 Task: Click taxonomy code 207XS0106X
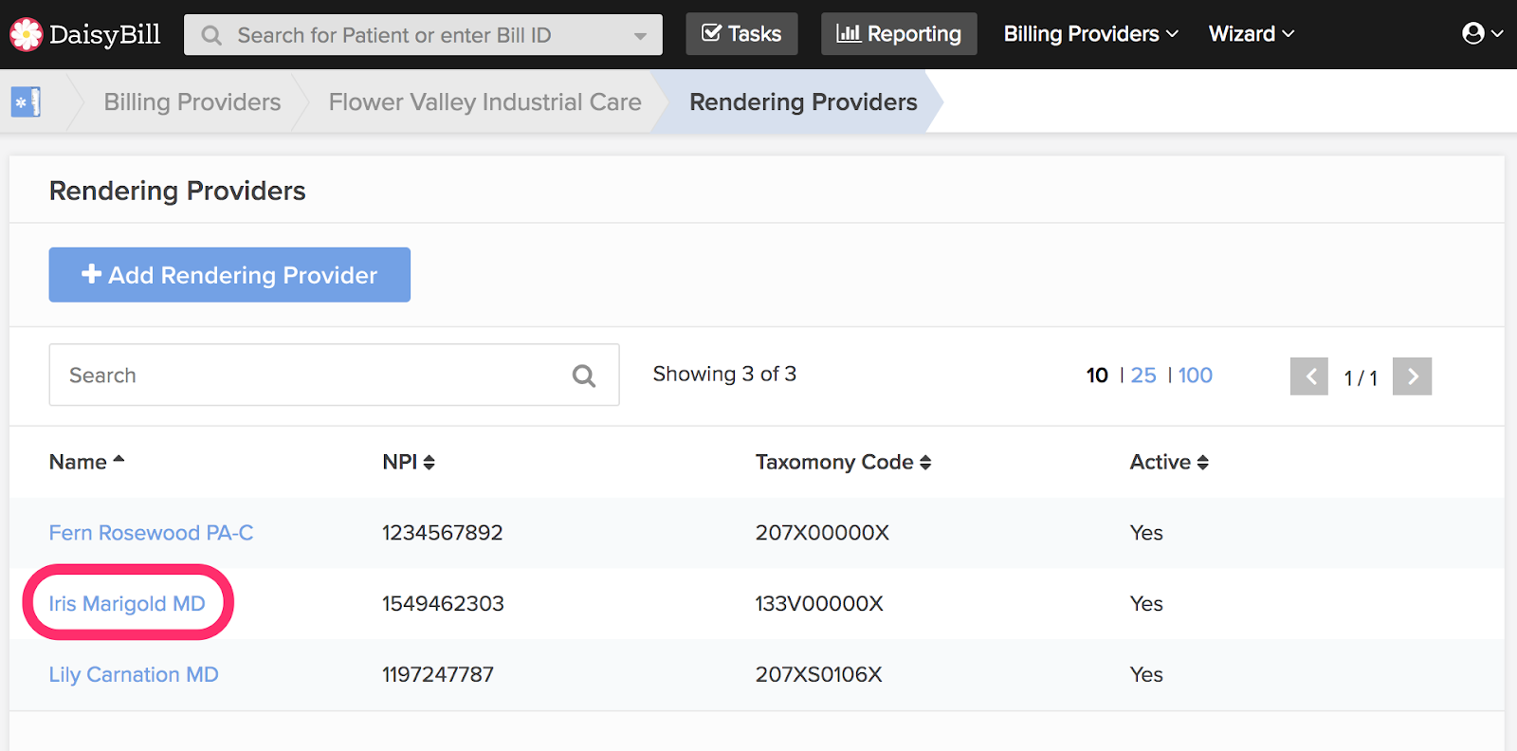point(818,675)
